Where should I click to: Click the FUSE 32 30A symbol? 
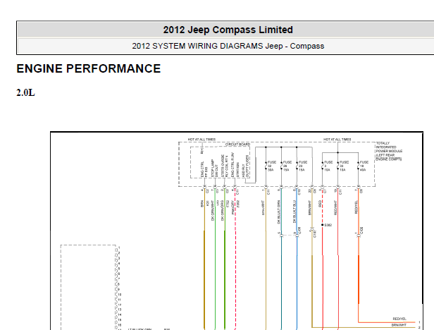pos(270,166)
